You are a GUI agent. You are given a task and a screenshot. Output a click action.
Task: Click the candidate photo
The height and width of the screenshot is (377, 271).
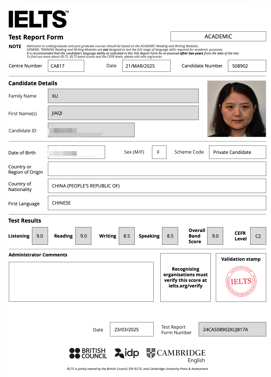[237, 109]
